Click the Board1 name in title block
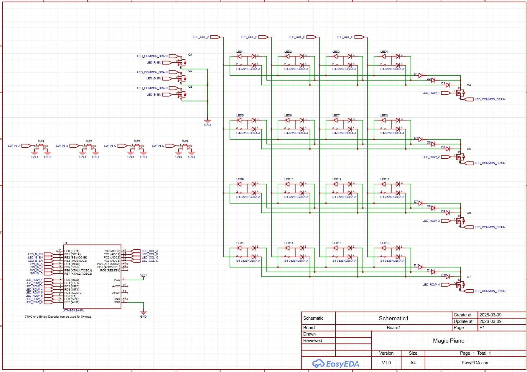Viewport: 527px width, 372px height. coord(393,328)
